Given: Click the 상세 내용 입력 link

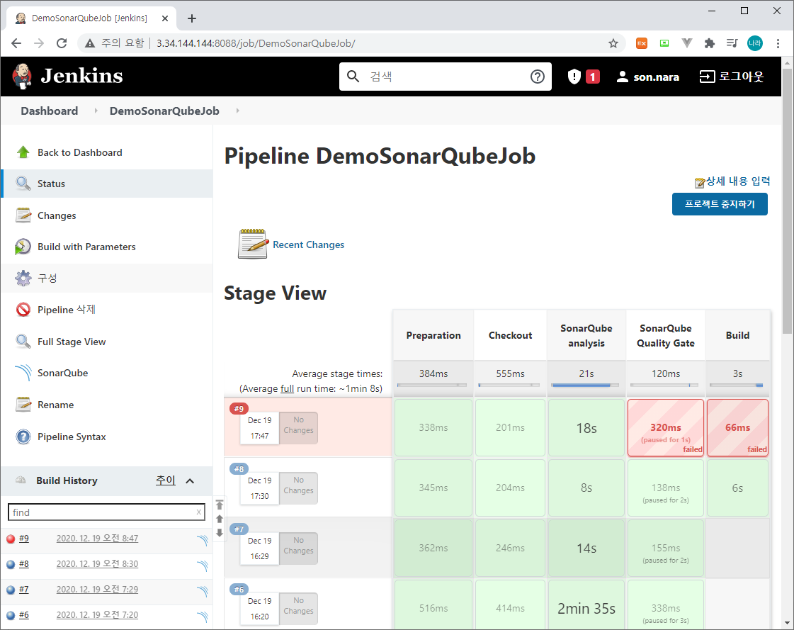Looking at the screenshot, I should click(x=738, y=181).
